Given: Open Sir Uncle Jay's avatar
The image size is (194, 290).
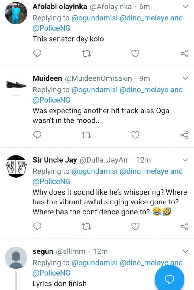Looking at the screenshot, I should [16, 166].
